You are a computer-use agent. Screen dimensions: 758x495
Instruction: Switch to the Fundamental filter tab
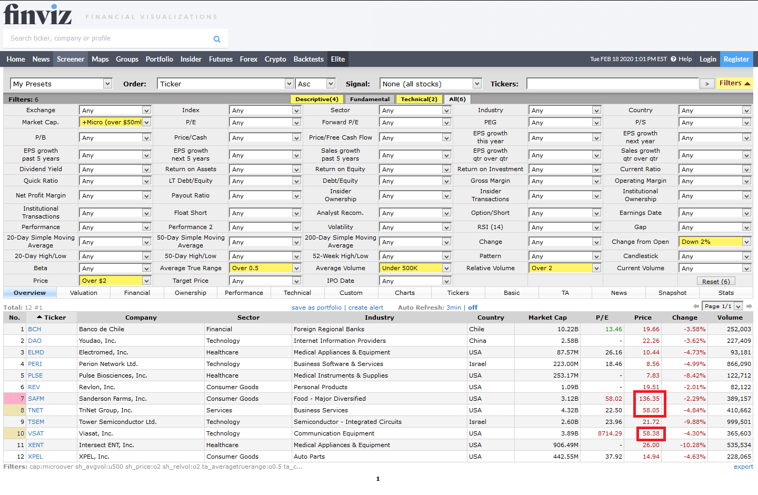click(370, 99)
